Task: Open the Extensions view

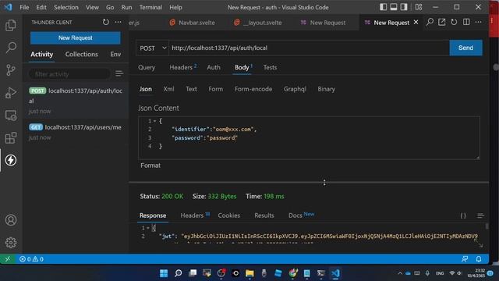Action: point(11,138)
